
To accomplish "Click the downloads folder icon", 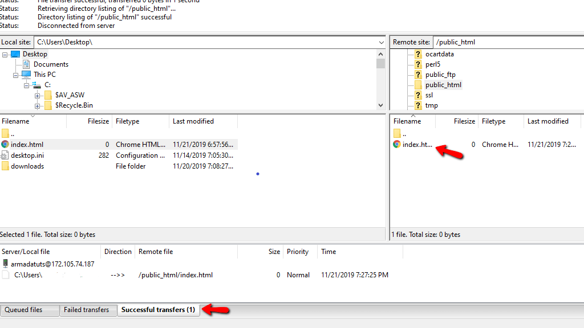I will (5, 166).
